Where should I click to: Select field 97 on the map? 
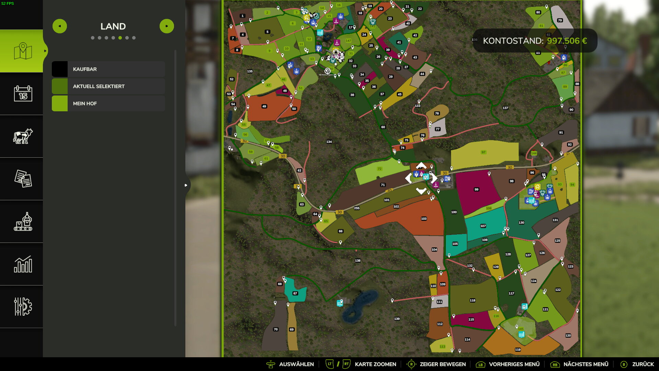click(483, 153)
